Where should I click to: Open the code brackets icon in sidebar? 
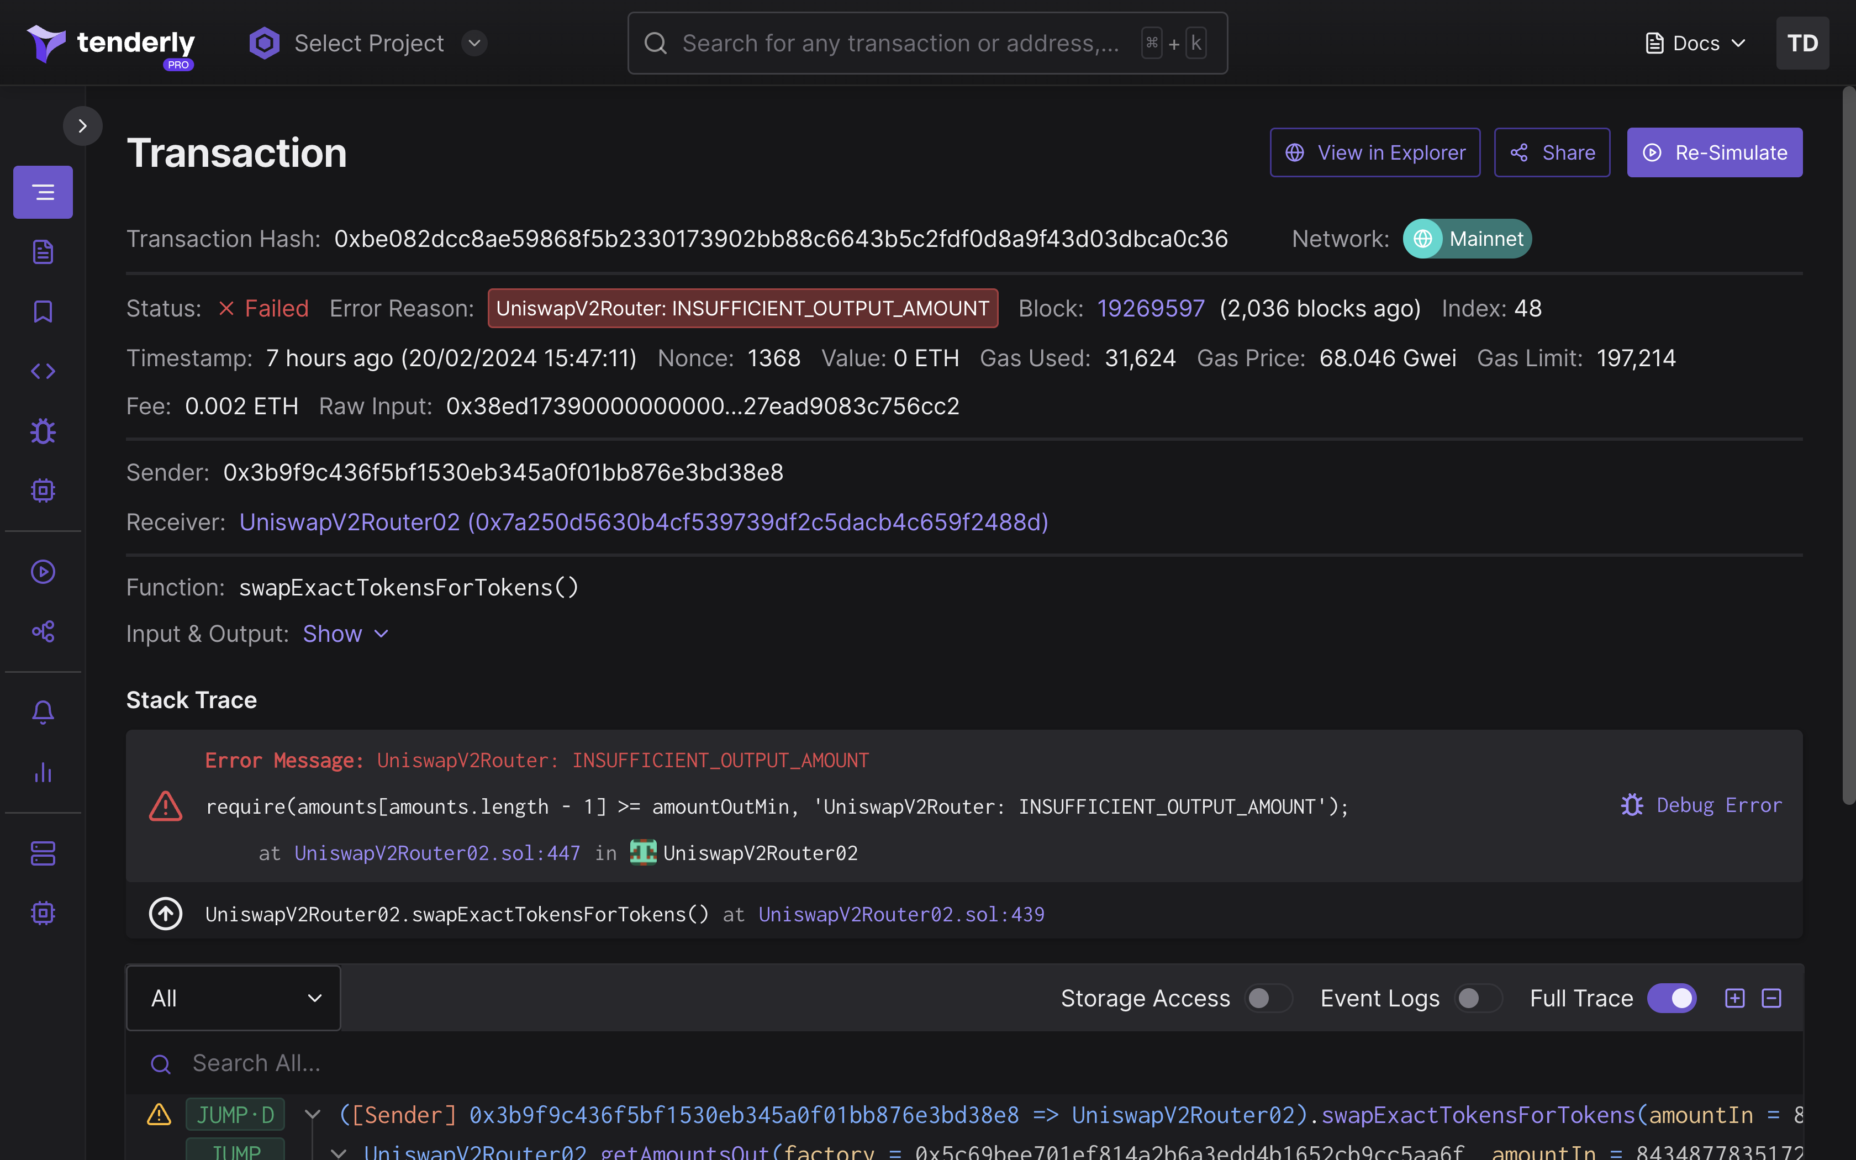[43, 371]
